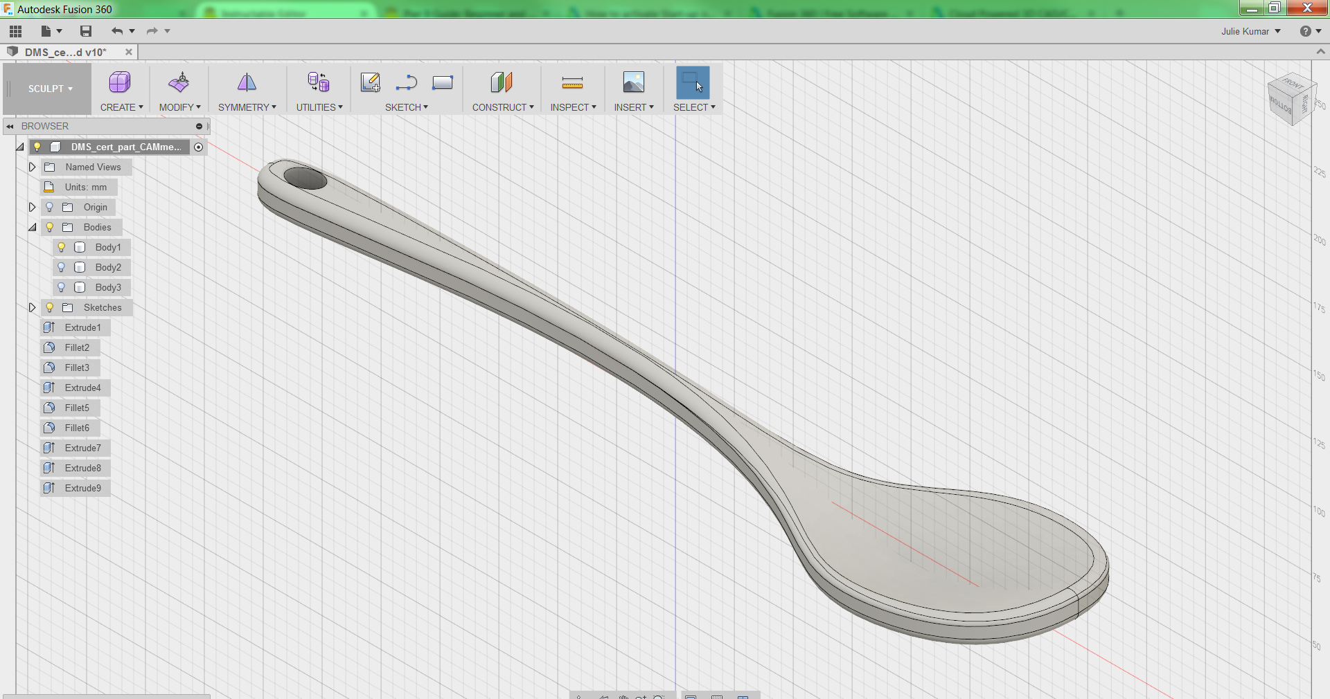Viewport: 1330px width, 699px height.
Task: Toggle Origin folder visibility lightbulb
Action: (49, 207)
